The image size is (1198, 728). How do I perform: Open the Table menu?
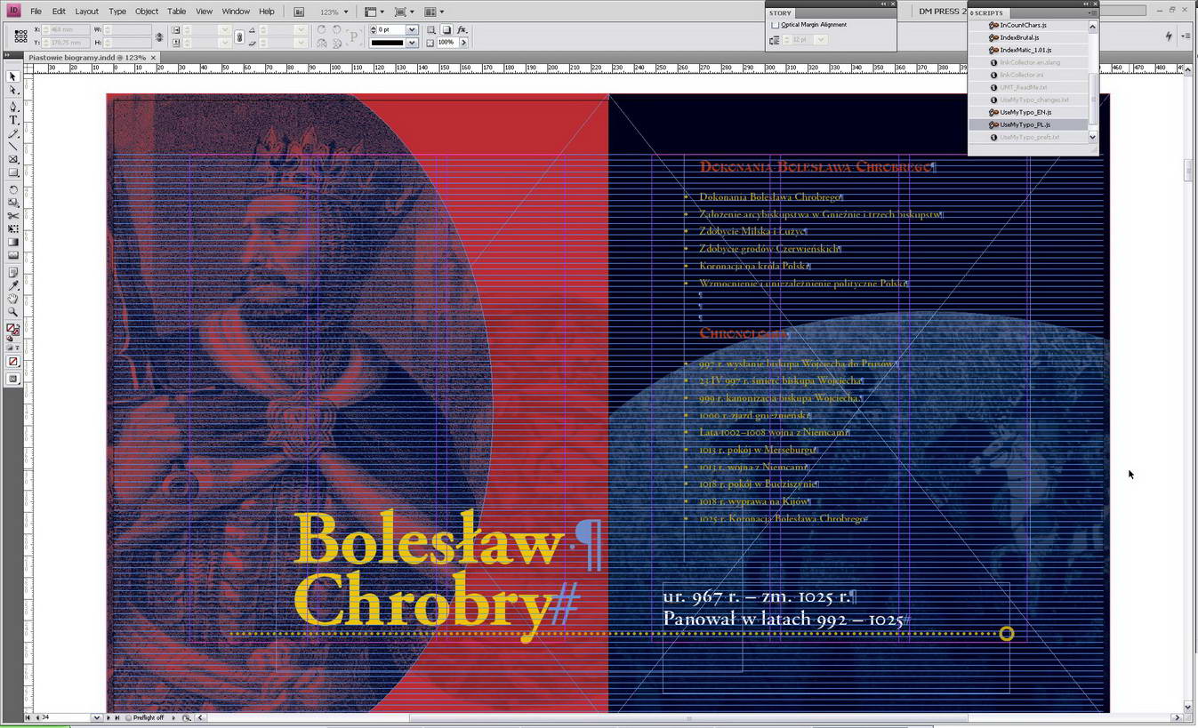177,12
